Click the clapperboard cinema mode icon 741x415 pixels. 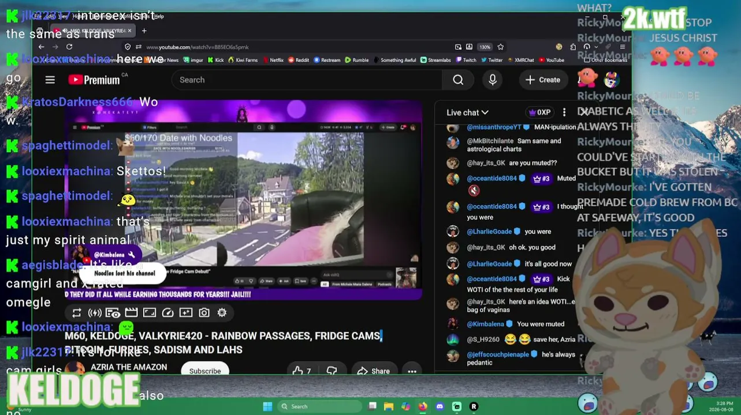[131, 313]
